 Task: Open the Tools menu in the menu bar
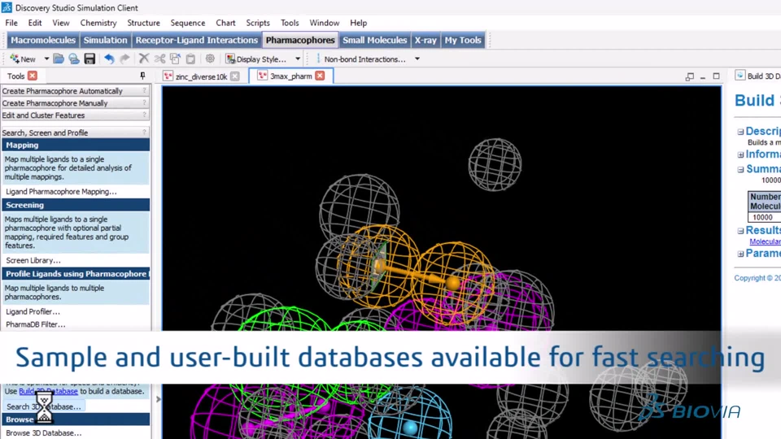[290, 23]
